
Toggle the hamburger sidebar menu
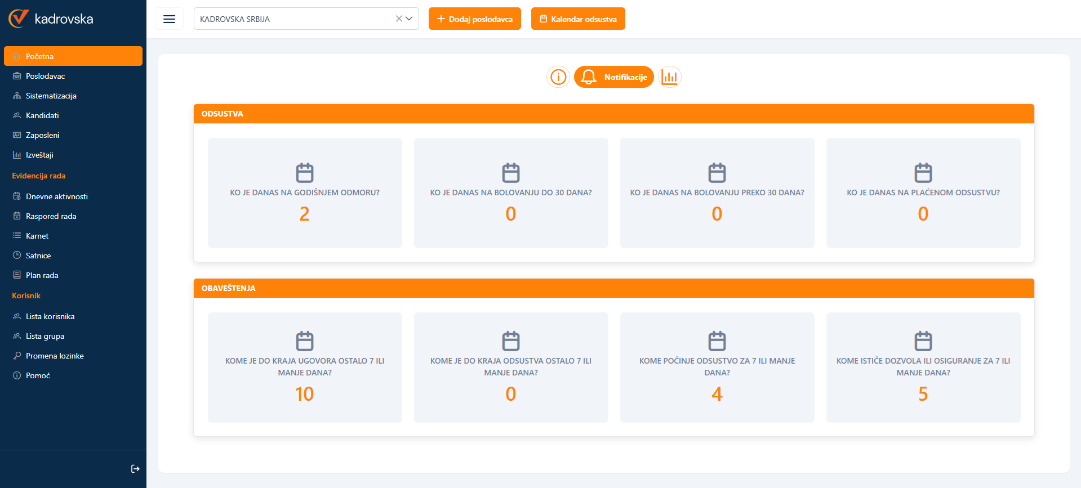[x=169, y=19]
